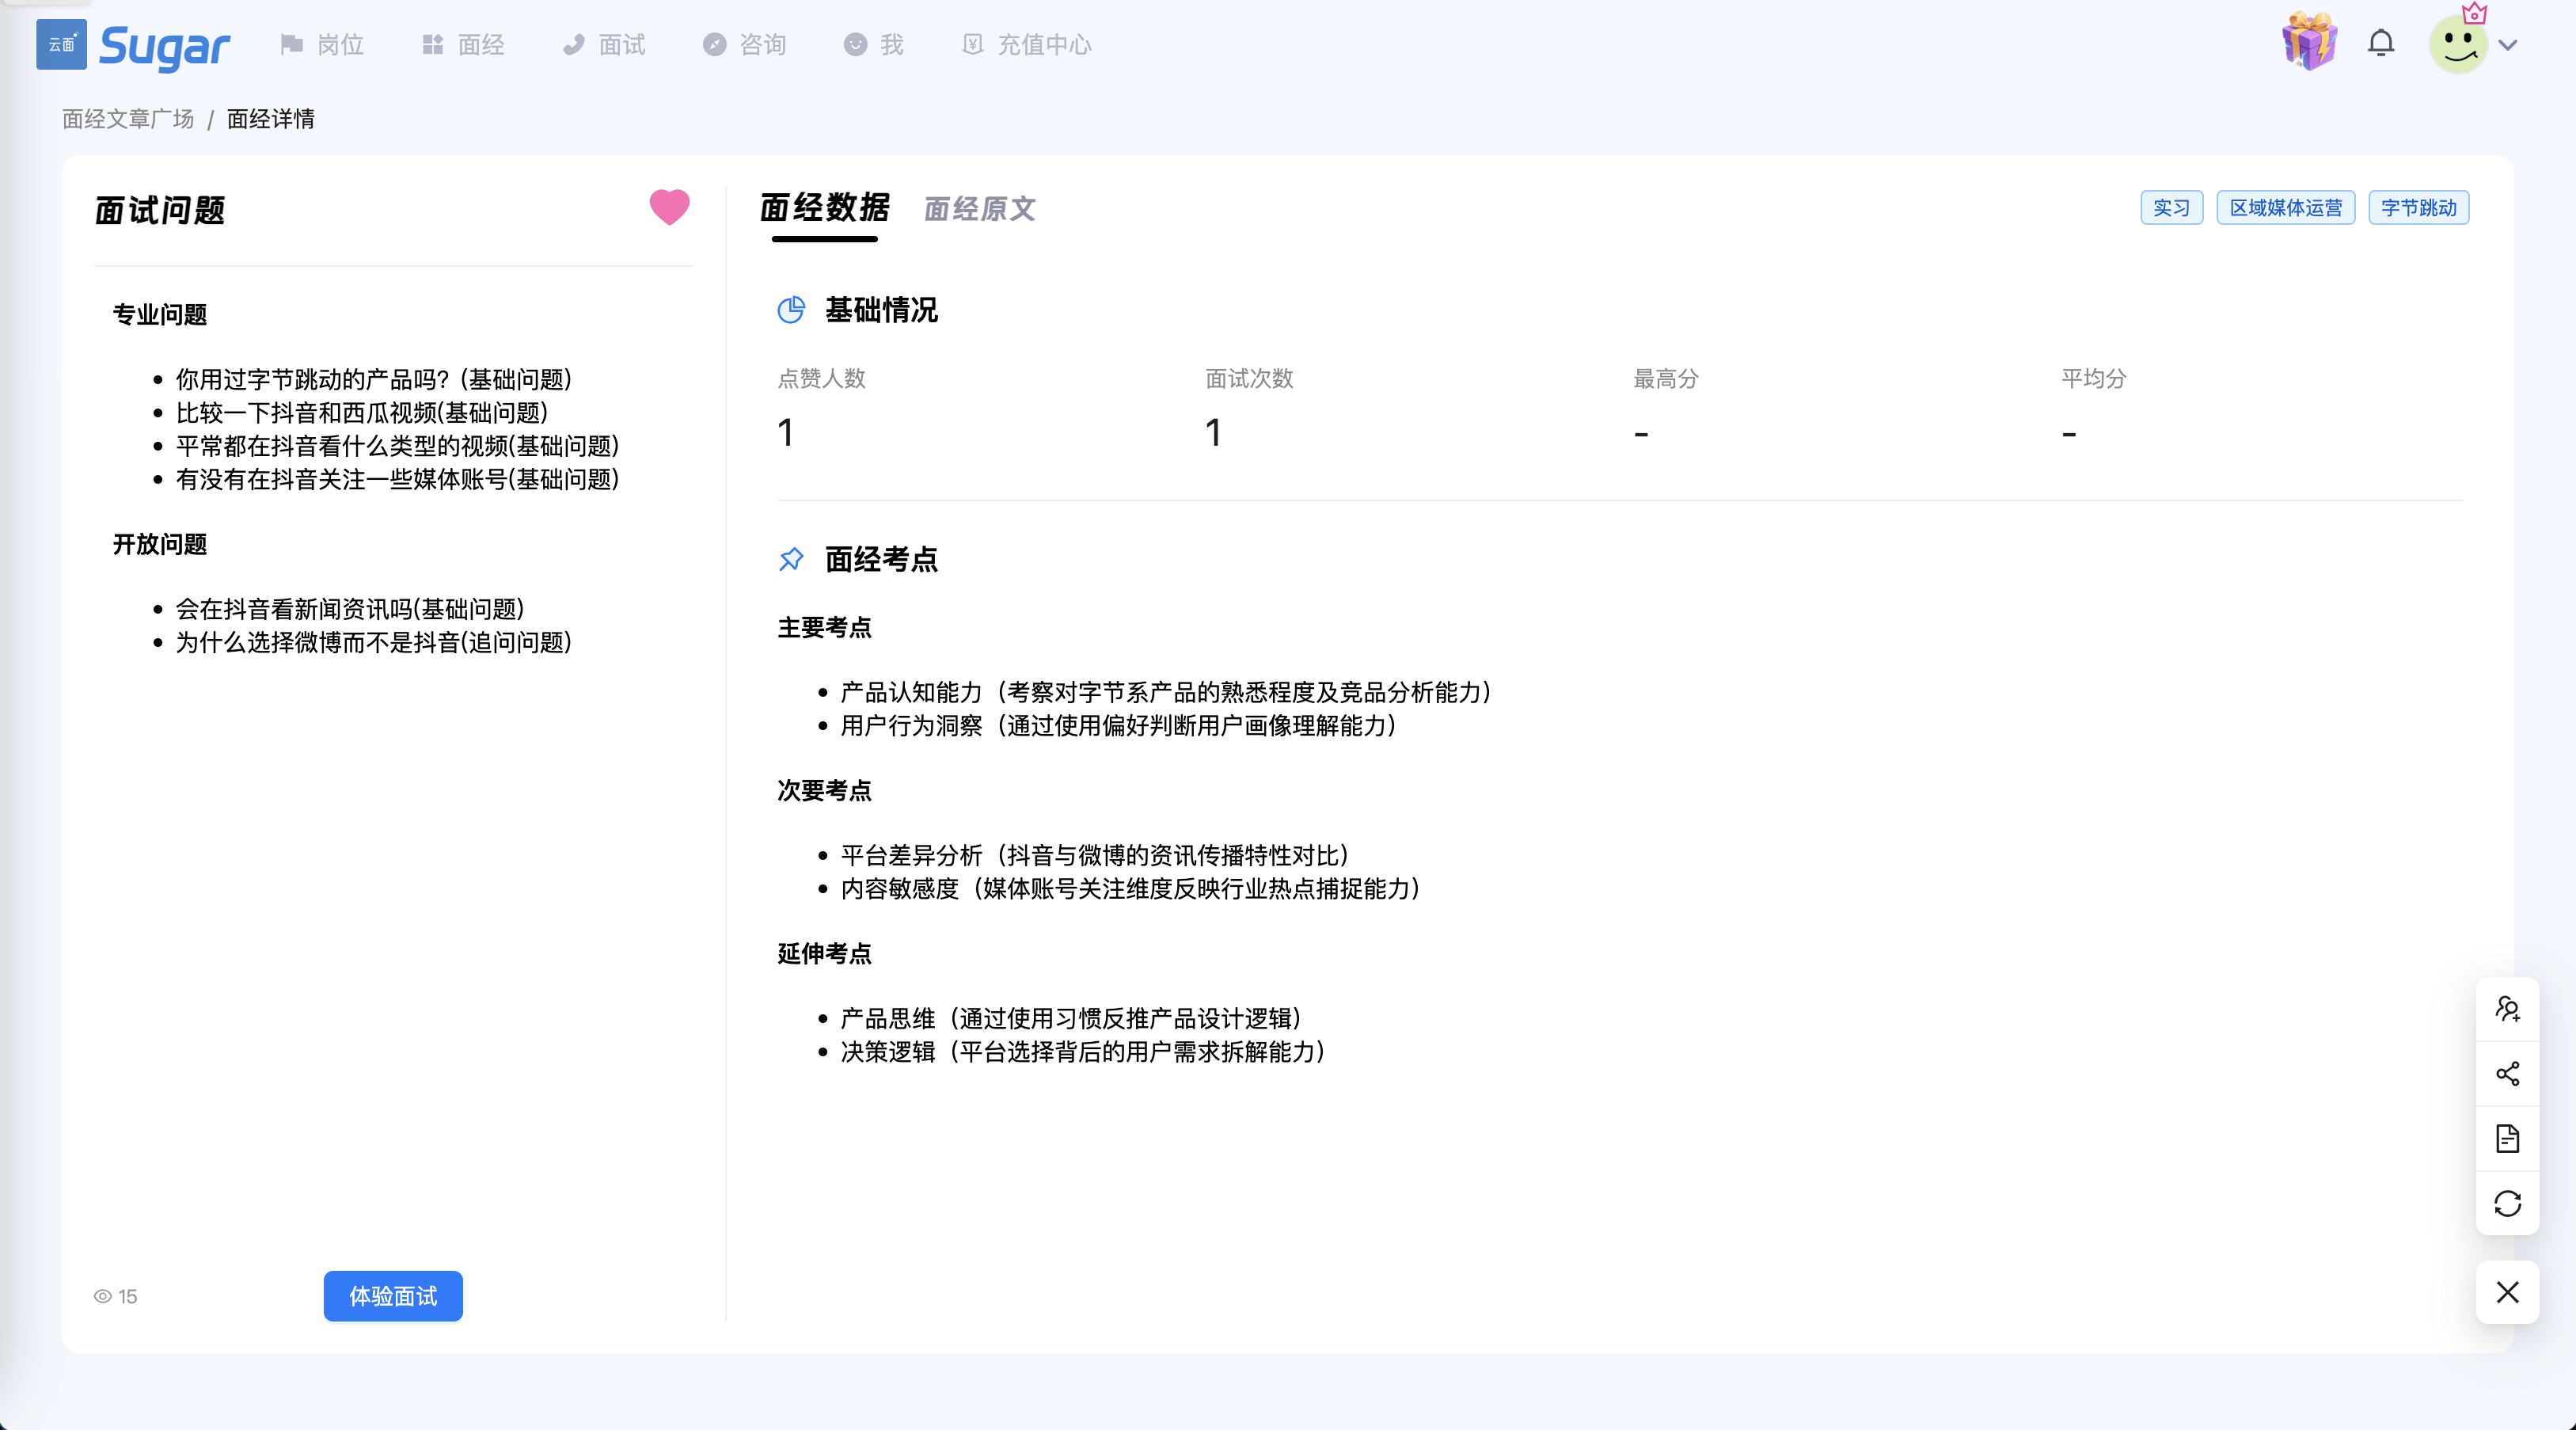Screen dimensions: 2576x1430
Task: Select question 比较一下抖音和西瓜视频
Action: coord(362,413)
